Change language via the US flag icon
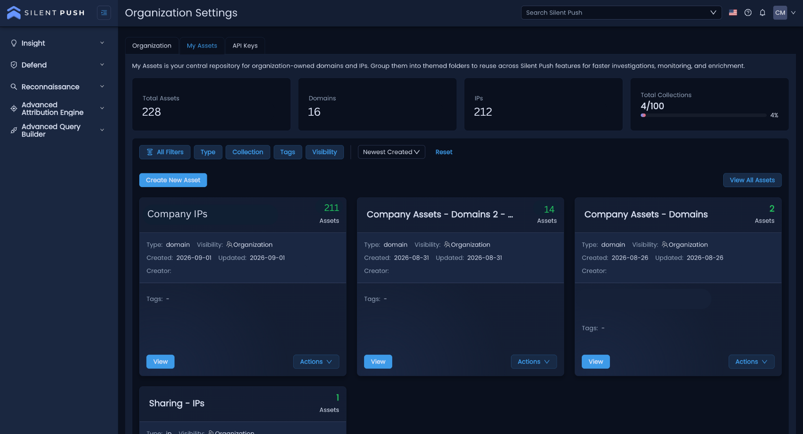 [x=733, y=13]
